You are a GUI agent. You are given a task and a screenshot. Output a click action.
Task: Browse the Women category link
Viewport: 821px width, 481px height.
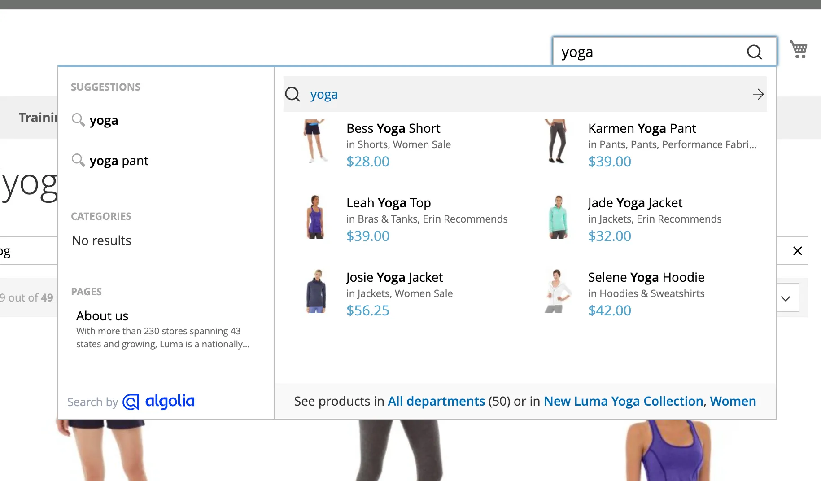pos(733,401)
